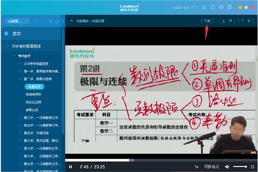Open the 泰勒公式 lesson

(x=32, y=110)
